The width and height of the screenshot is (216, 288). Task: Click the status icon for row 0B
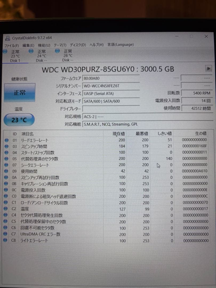click(x=6, y=184)
